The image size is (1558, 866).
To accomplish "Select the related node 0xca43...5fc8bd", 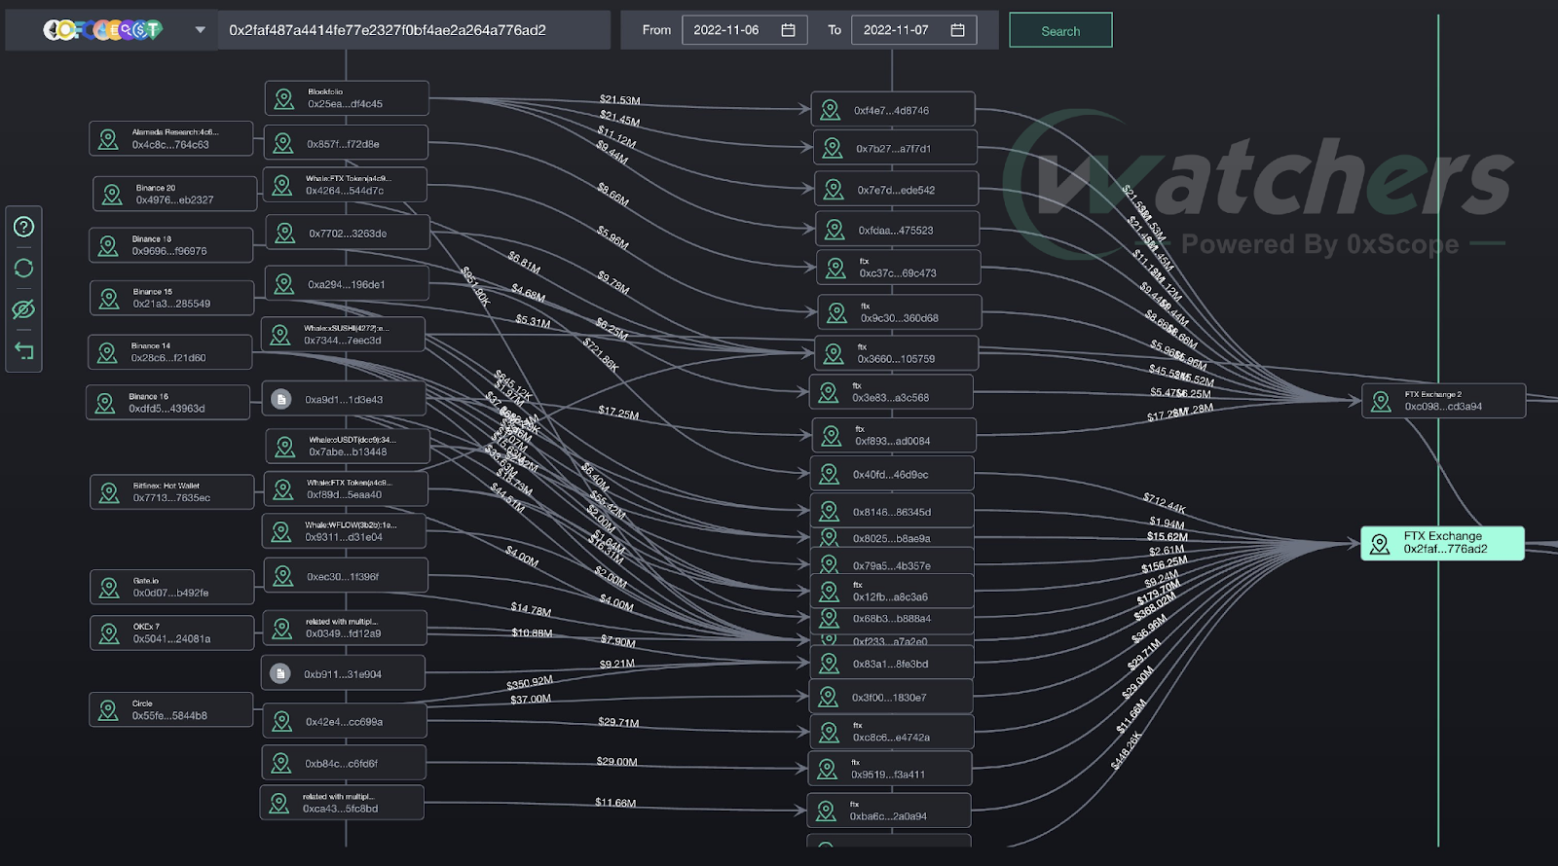I will coord(342,803).
